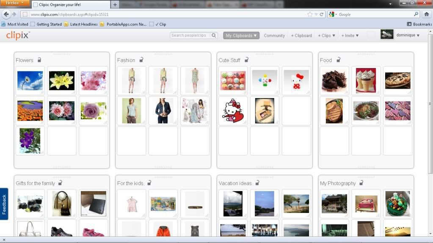Open the dominique account menu
This screenshot has width=433, height=243.
[x=408, y=35]
